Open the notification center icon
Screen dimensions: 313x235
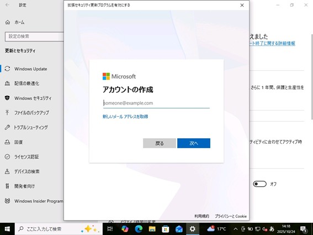pos(304,229)
